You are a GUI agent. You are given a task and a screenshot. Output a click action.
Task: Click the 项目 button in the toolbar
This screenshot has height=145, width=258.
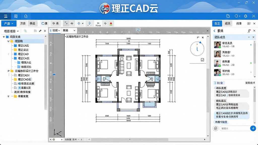coord(23,23)
